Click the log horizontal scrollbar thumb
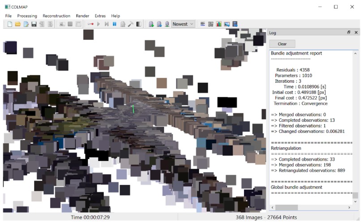361x222 pixels. click(x=287, y=208)
